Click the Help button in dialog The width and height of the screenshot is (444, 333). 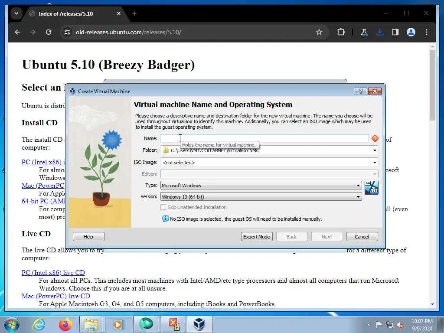tap(88, 237)
